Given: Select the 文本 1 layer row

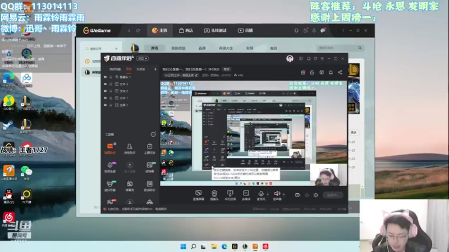Looking at the screenshot, I should point(130,98).
